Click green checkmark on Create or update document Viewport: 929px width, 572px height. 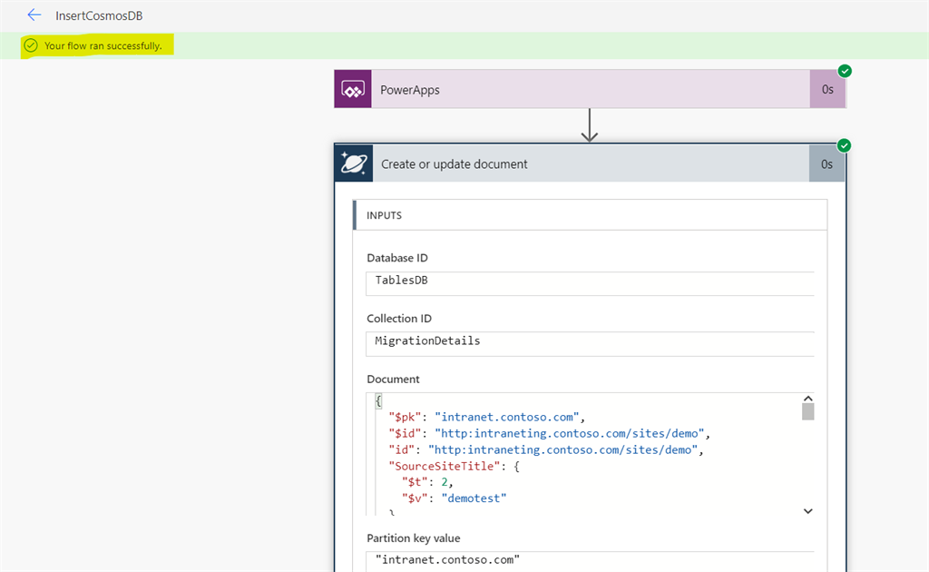coord(845,145)
